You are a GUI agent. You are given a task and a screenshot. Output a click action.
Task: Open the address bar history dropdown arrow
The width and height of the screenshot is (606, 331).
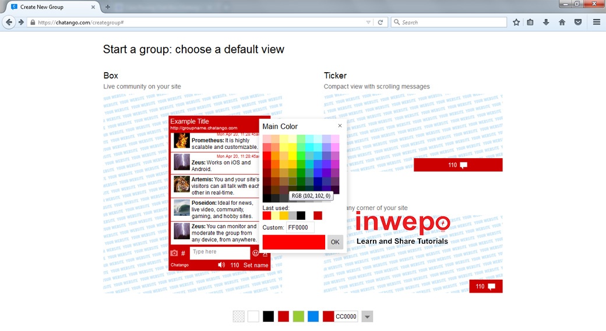(x=368, y=22)
